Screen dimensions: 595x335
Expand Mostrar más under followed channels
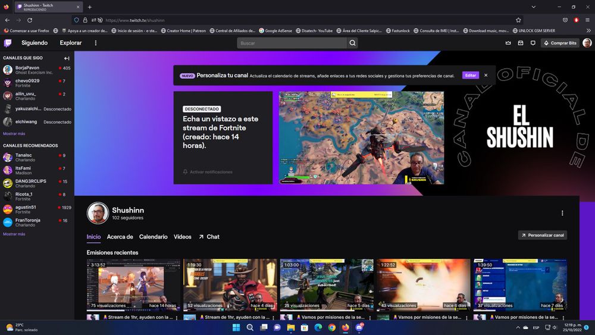point(14,133)
